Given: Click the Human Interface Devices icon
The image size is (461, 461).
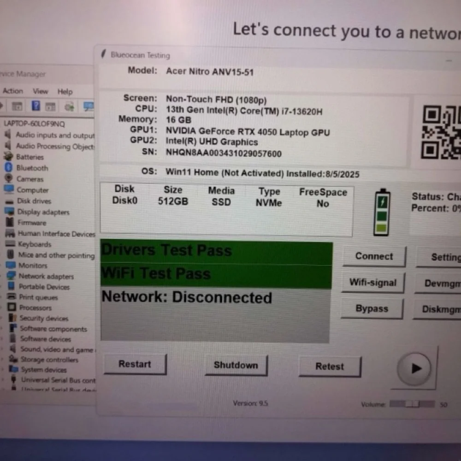Looking at the screenshot, I should 10,233.
